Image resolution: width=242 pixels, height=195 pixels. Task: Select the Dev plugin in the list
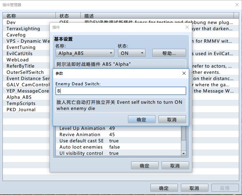tap(26, 22)
